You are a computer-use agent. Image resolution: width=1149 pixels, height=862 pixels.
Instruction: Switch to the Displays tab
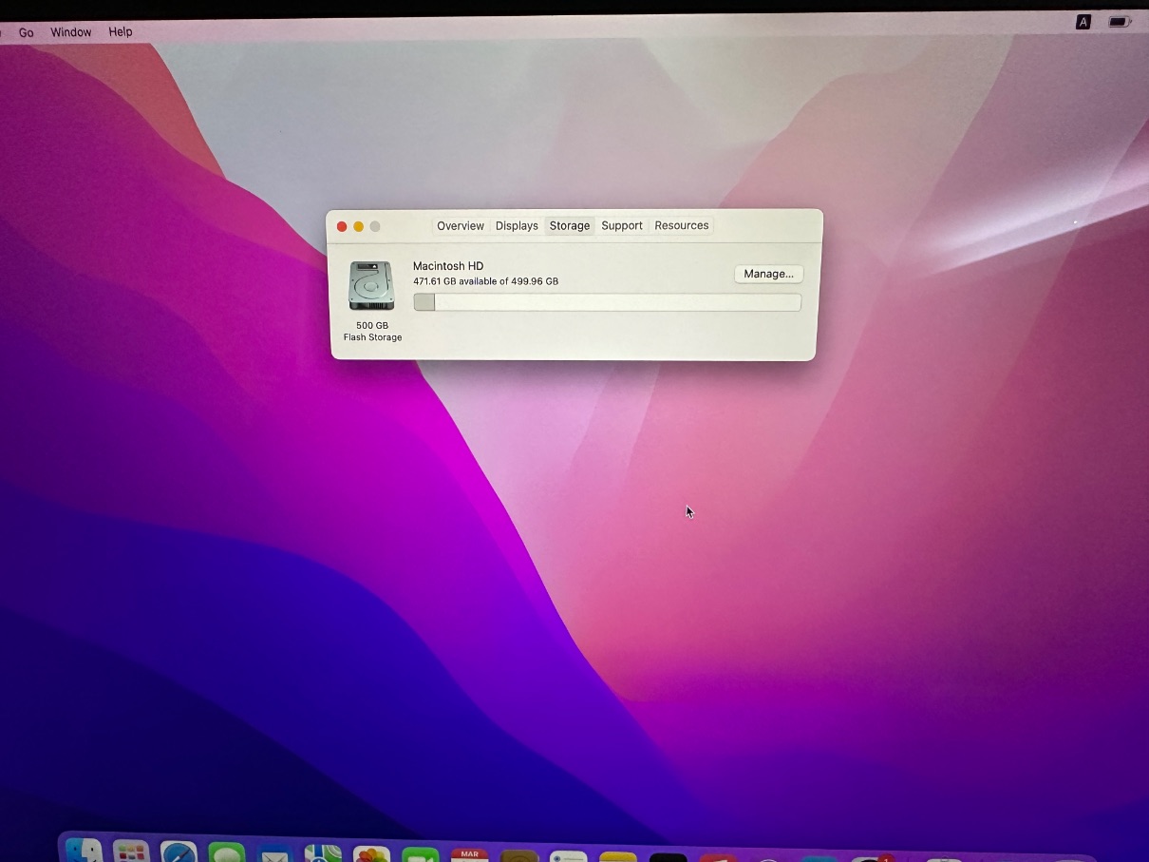coord(517,226)
